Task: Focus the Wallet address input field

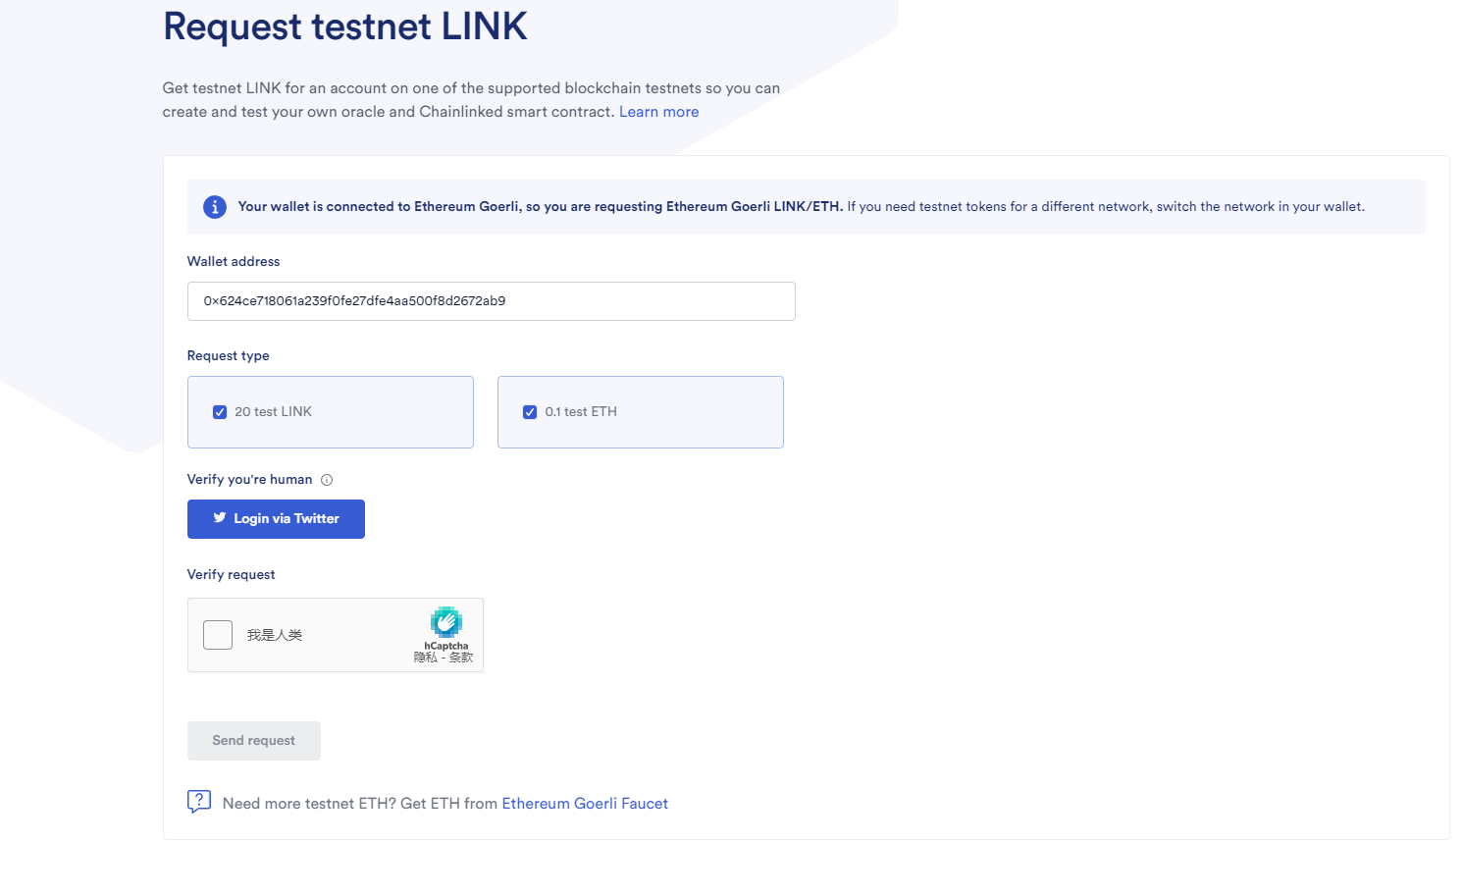Action: click(x=491, y=301)
